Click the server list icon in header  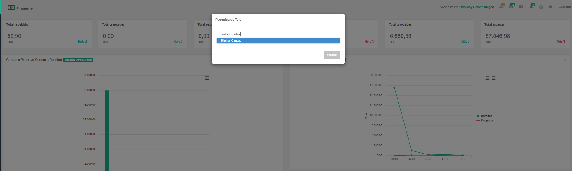[x=521, y=7]
